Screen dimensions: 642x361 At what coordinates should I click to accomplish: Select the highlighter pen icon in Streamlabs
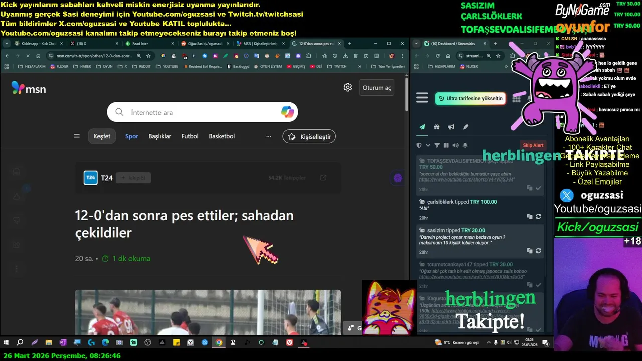point(465,127)
